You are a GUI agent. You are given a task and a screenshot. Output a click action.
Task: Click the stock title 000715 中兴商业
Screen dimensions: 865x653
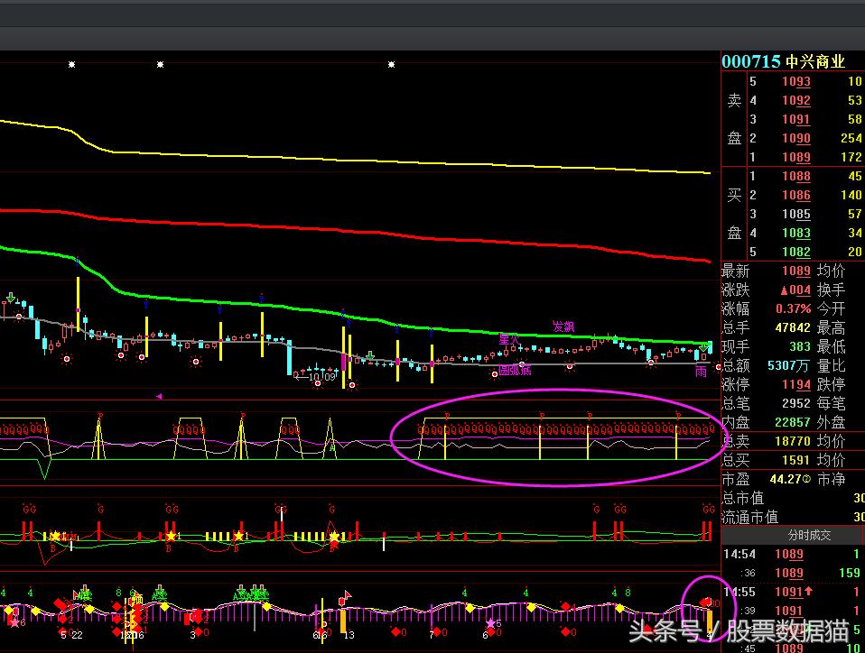click(x=784, y=61)
